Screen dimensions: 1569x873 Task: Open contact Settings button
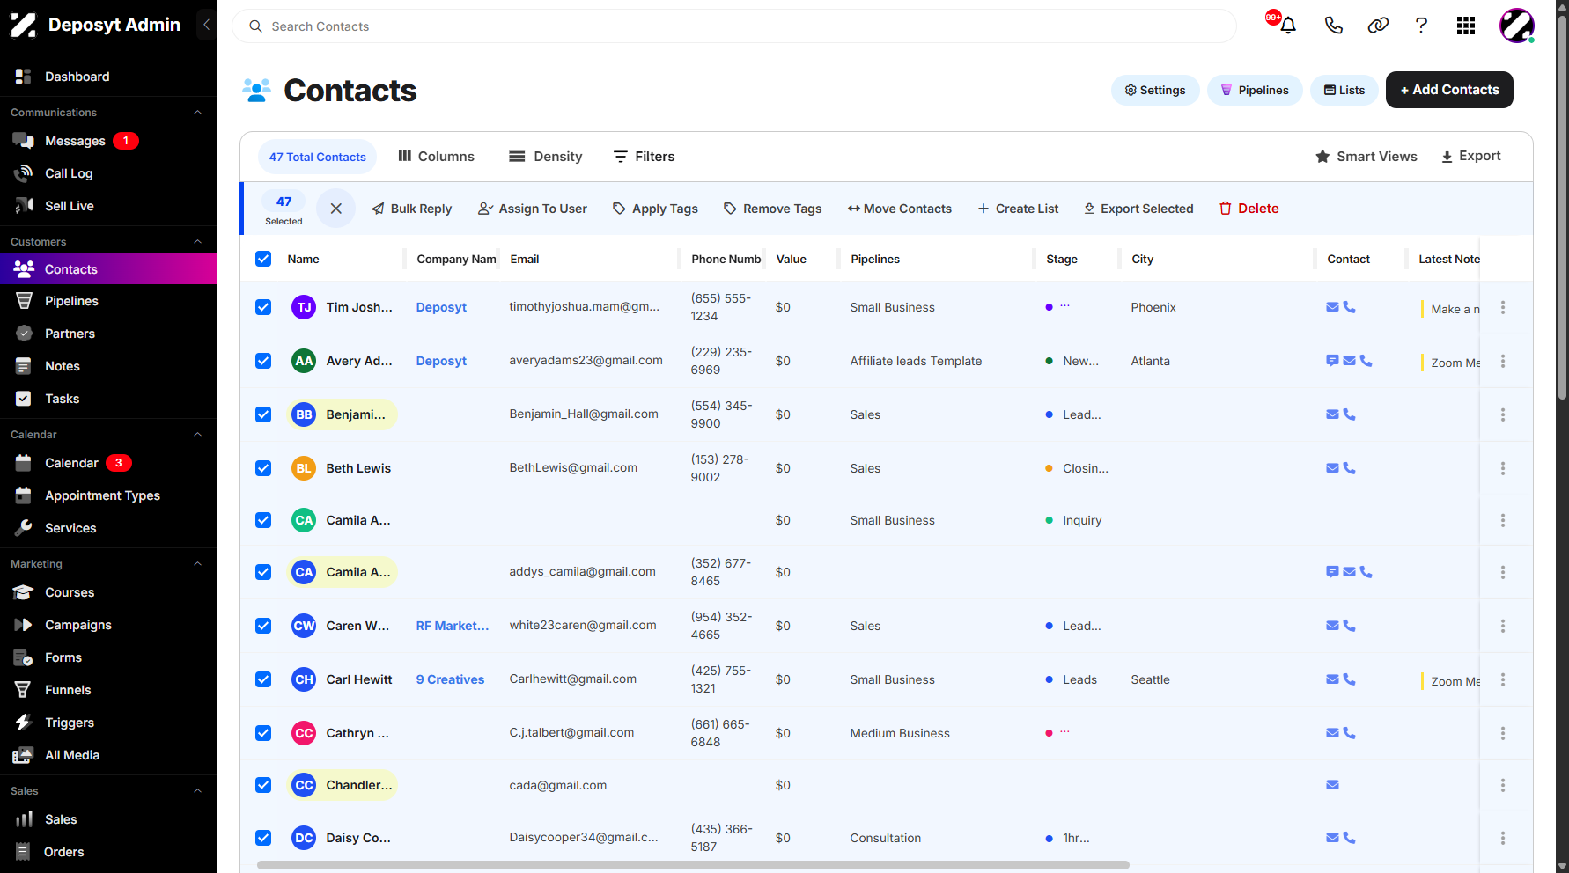point(1155,90)
